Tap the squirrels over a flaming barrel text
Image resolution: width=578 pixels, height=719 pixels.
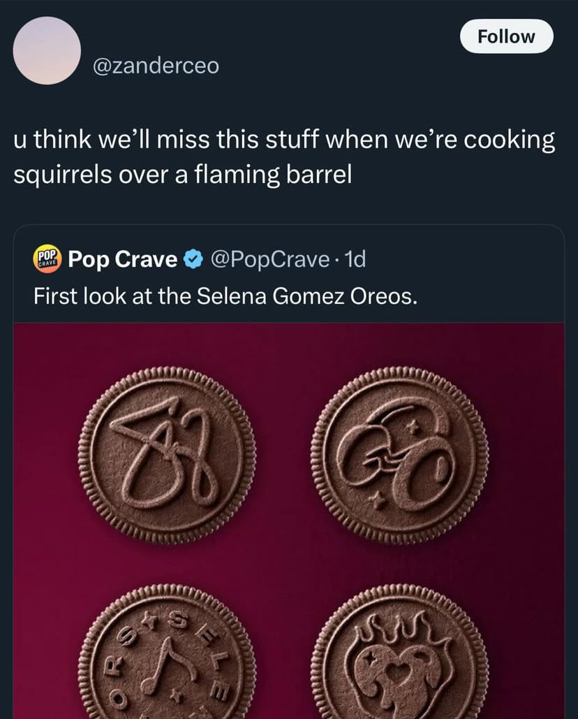tap(183, 174)
